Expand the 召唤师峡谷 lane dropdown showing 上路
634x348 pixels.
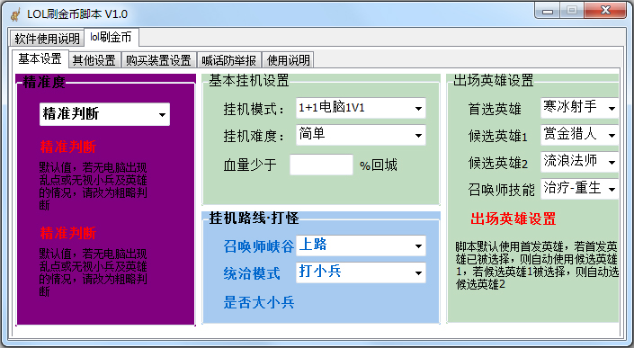click(361, 245)
